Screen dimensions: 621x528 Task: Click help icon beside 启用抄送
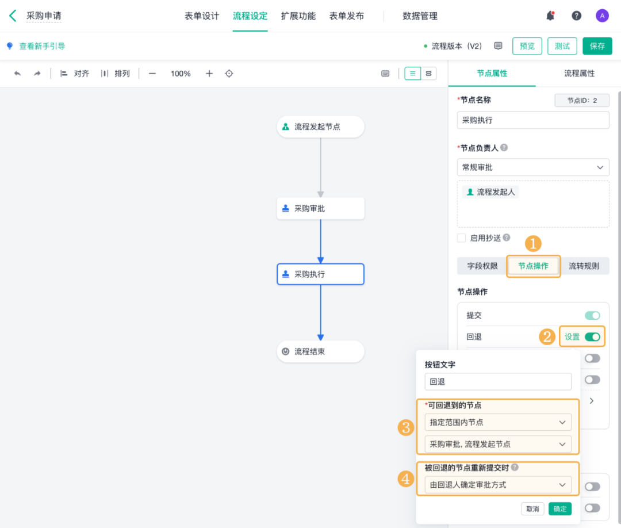point(506,238)
